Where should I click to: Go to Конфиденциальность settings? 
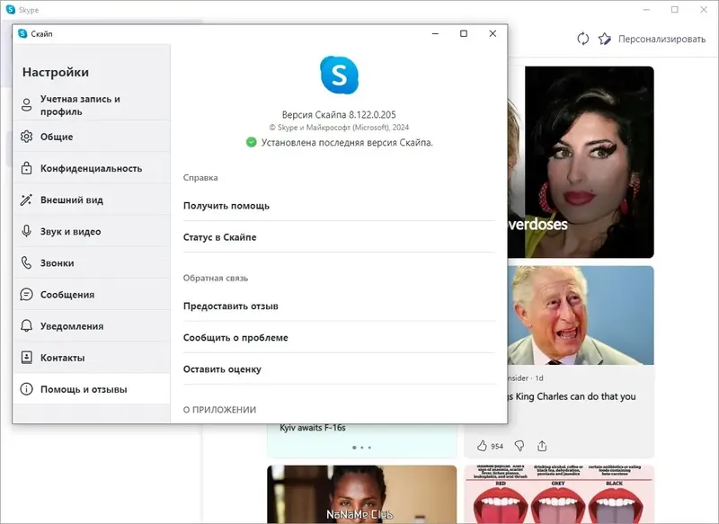point(92,168)
